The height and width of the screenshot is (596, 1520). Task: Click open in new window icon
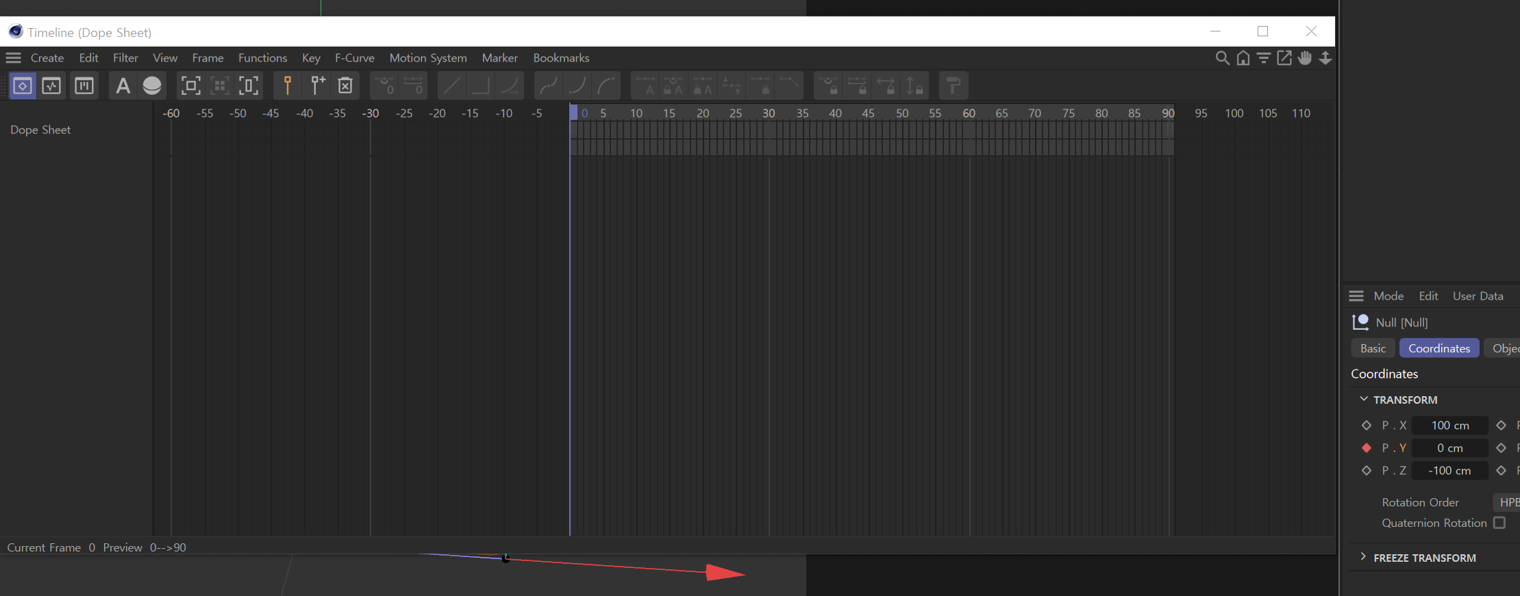(x=1284, y=58)
